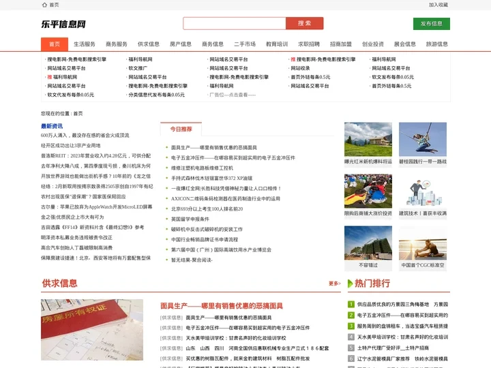The height and width of the screenshot is (368, 491).
Task: Open the 房屋所有权证 photo
Action: (92, 330)
